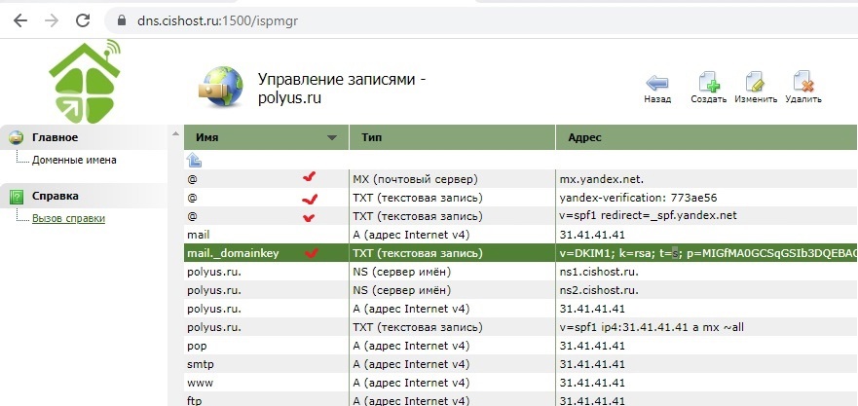Click the green house ISPmanager logo
Screen dimensions: 858x406
coord(86,81)
